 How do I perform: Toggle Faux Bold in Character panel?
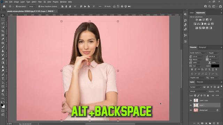tap(192, 69)
